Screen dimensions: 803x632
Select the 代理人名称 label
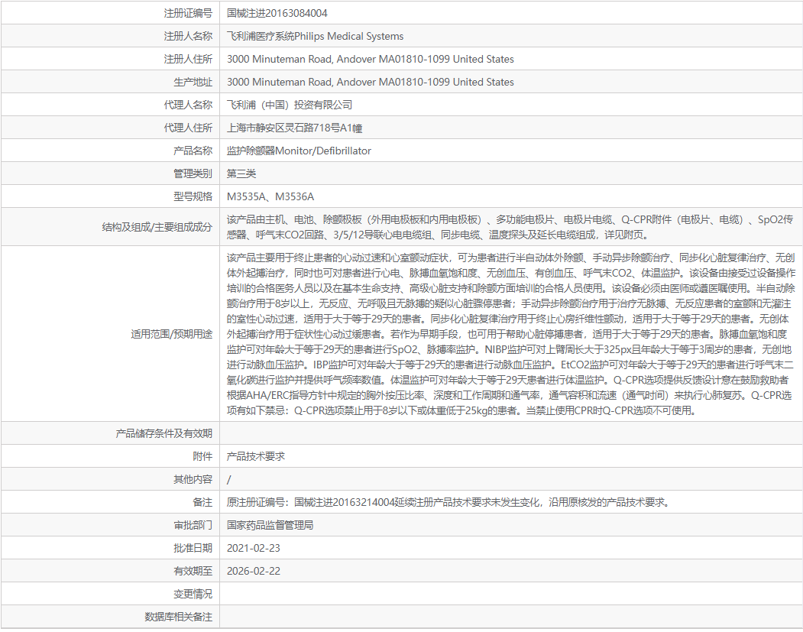click(x=187, y=105)
